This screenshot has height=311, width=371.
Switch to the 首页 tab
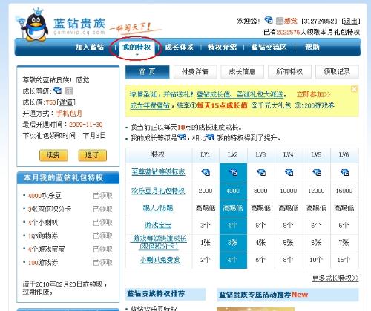click(x=148, y=72)
